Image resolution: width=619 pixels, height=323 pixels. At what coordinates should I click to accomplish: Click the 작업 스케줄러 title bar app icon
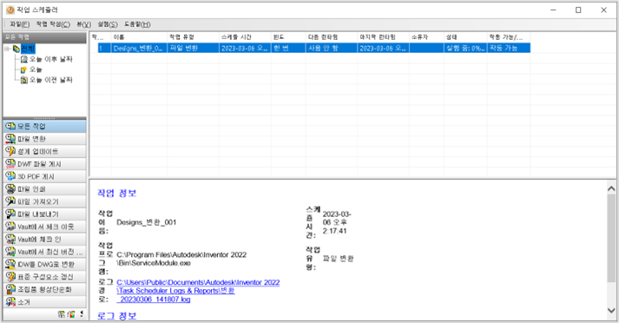[x=10, y=10]
